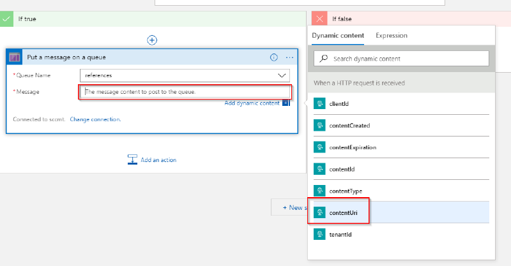Click the icon next to contentUri
Viewport: 511px width, 266px height.
319,212
